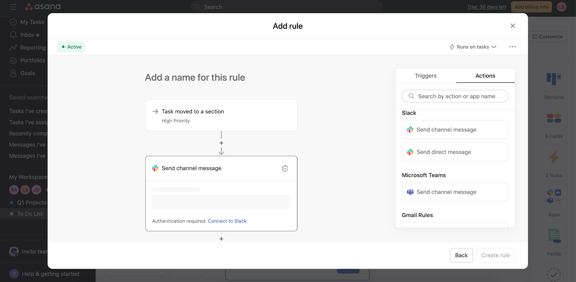Toggle the hamburger sidebar menu
The width and height of the screenshot is (576, 282).
point(13,7)
